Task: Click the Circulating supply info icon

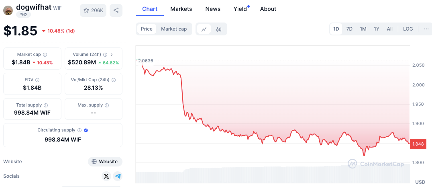Action: (x=79, y=130)
